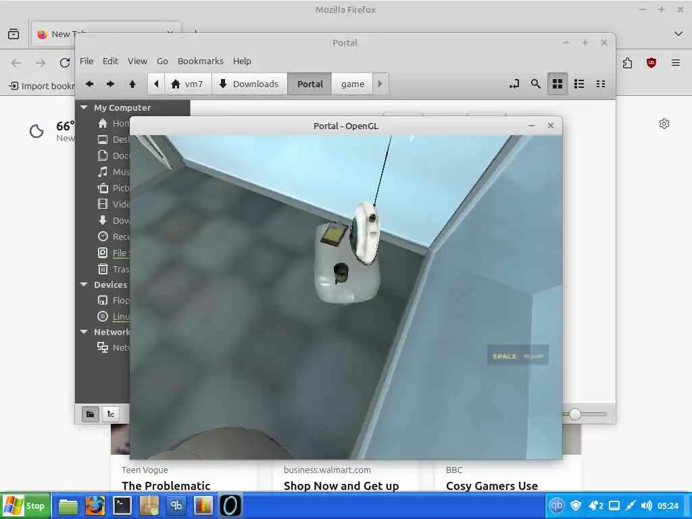Show tree view sidebar button at bottom
This screenshot has height=519, width=692.
point(110,414)
